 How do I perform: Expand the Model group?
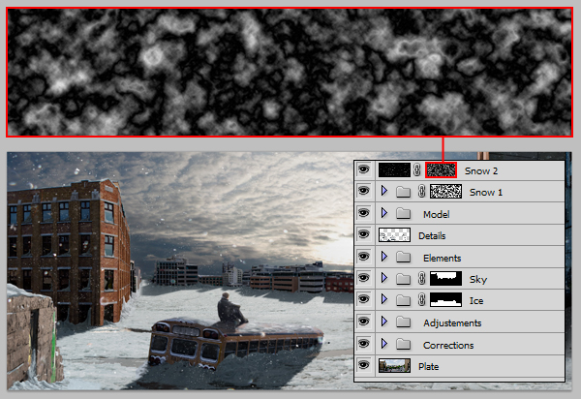(384, 213)
